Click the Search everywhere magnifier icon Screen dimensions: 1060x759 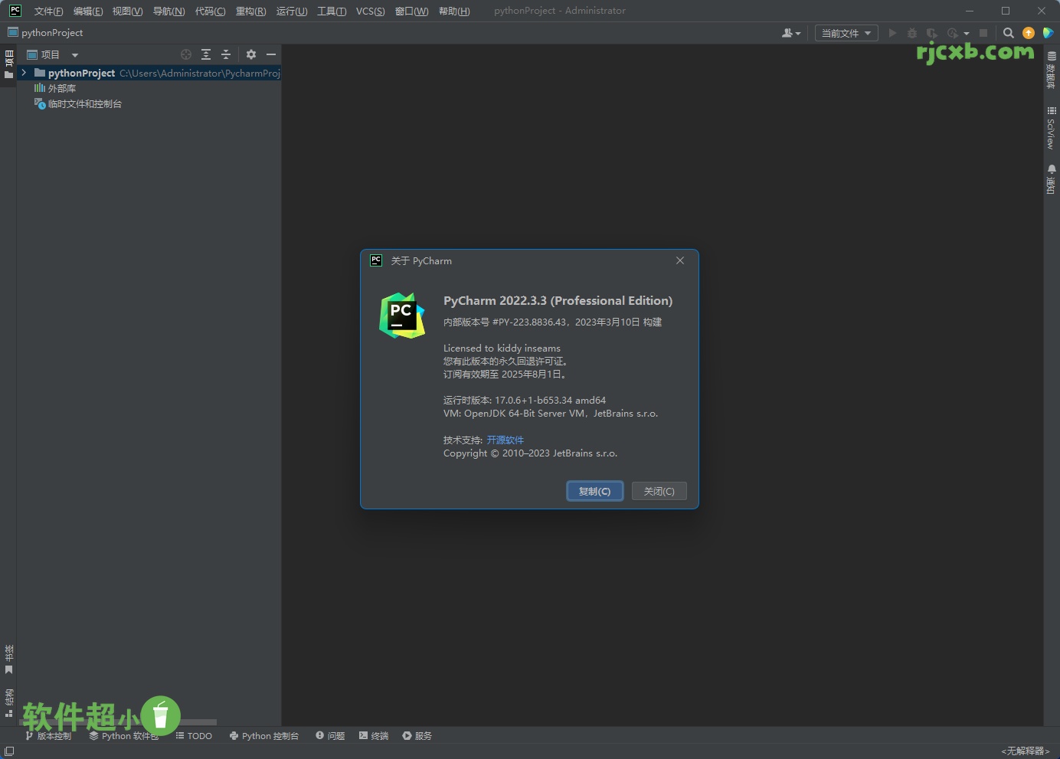point(1008,33)
